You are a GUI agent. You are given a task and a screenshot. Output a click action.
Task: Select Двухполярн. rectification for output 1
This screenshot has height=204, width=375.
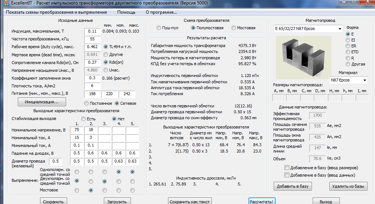click(77, 181)
